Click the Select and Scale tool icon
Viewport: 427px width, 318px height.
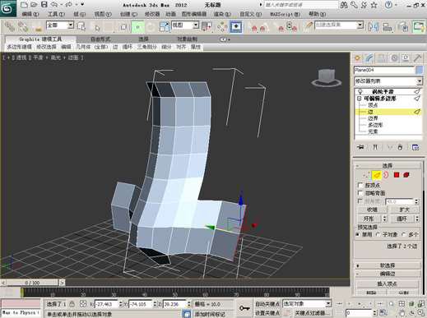tap(164, 27)
